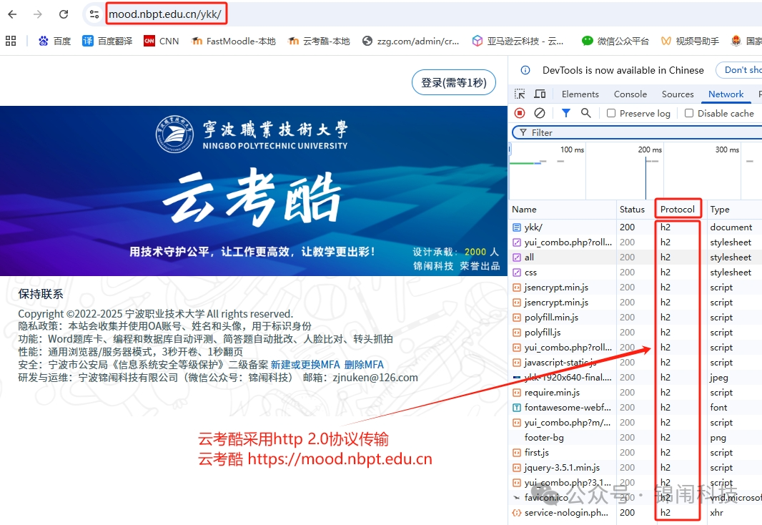Select the jquery-3.5.1.min.js request
The width and height of the screenshot is (762, 525).
(635, 468)
